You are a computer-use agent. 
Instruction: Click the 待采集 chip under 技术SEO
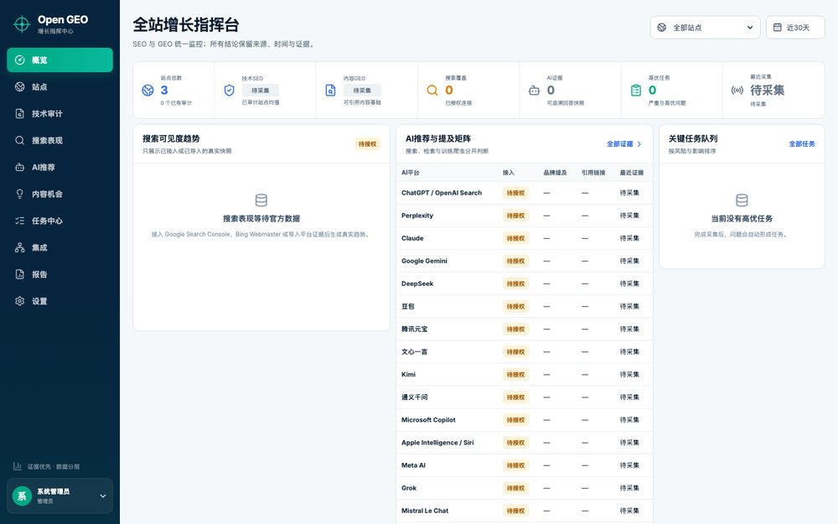[261, 91]
